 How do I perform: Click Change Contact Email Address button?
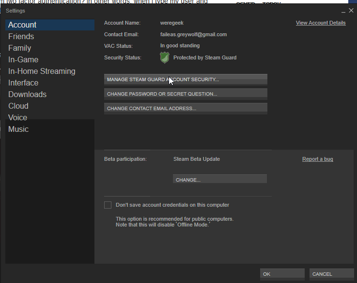tap(186, 108)
